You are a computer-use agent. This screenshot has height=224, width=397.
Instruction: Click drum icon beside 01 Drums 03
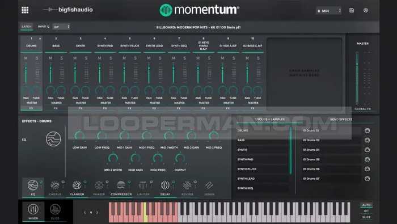pyautogui.click(x=368, y=140)
